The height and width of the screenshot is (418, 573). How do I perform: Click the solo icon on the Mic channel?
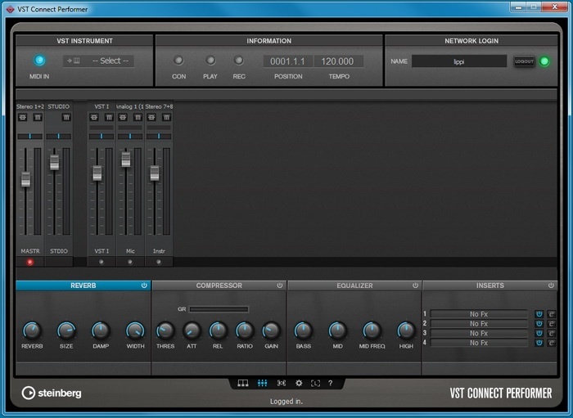pos(123,117)
